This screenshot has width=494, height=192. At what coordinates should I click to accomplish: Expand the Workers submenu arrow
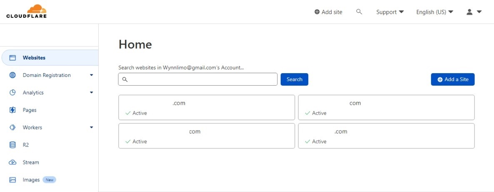91,128
